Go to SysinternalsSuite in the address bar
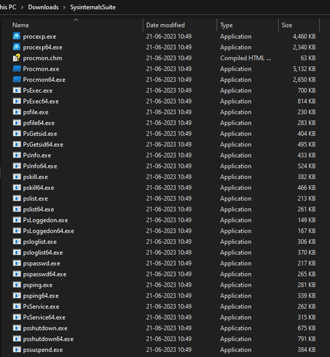The image size is (330, 357). click(93, 7)
